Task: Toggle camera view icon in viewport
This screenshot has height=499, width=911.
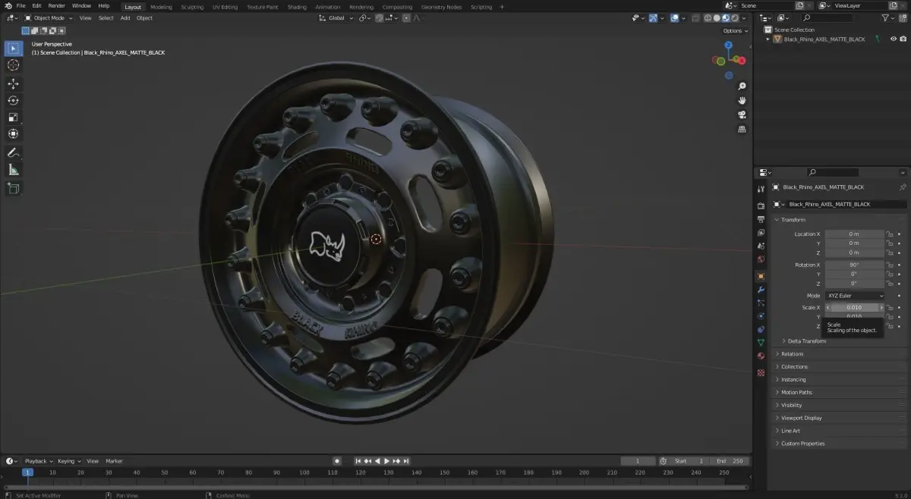Action: (x=742, y=115)
